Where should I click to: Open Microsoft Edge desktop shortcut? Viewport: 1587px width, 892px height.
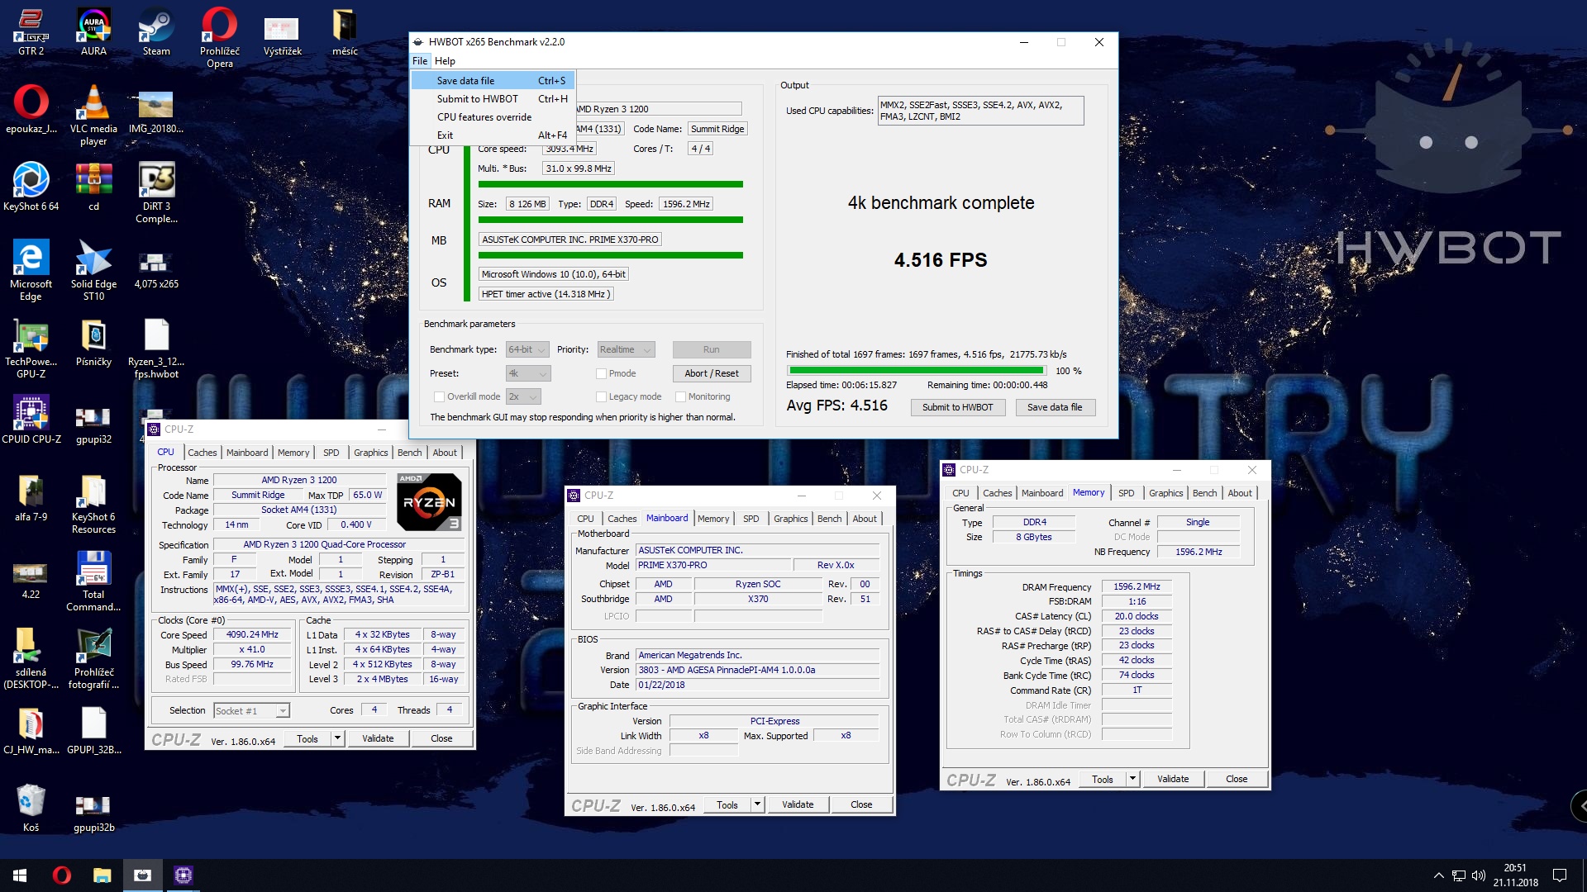point(31,271)
